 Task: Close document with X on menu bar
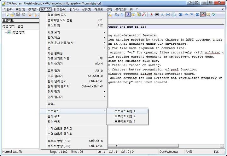click(x=223, y=9)
